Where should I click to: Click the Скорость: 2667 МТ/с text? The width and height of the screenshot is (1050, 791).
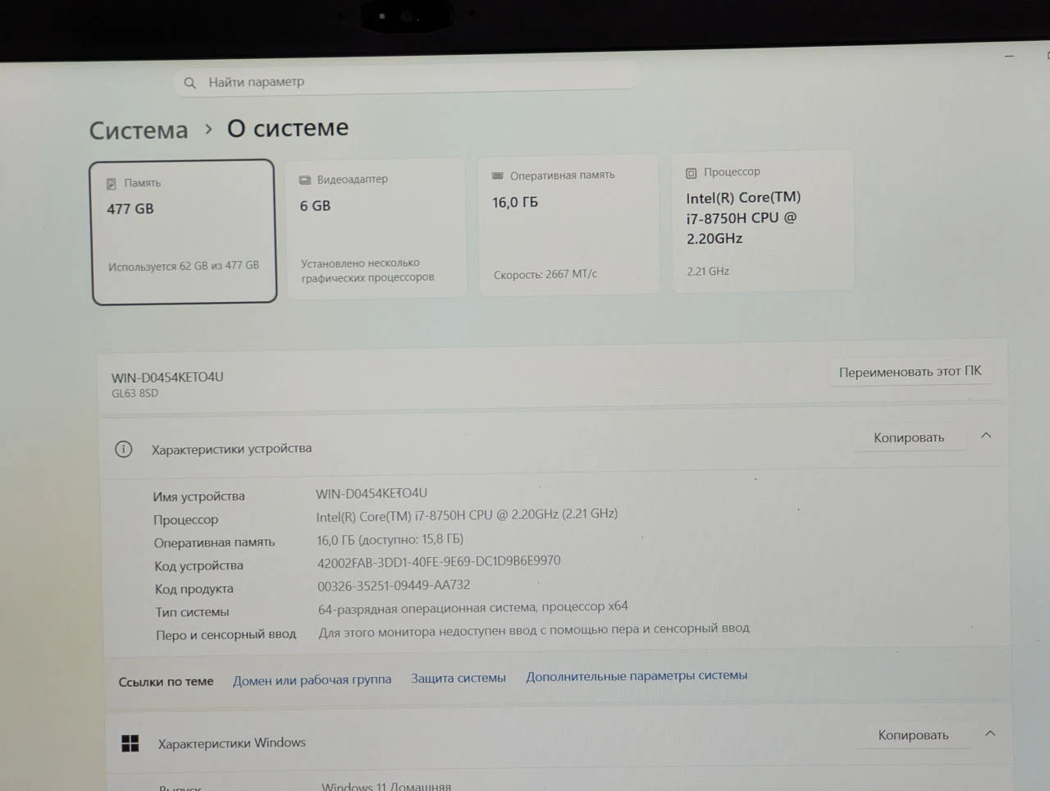point(546,275)
